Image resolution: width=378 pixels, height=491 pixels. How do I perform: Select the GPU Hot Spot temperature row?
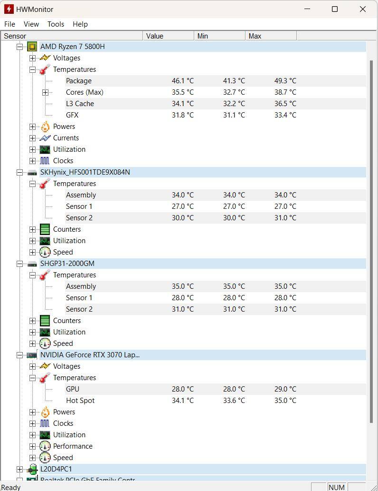click(80, 401)
